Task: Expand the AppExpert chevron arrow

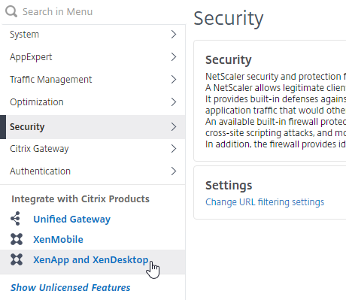Action: coord(174,57)
